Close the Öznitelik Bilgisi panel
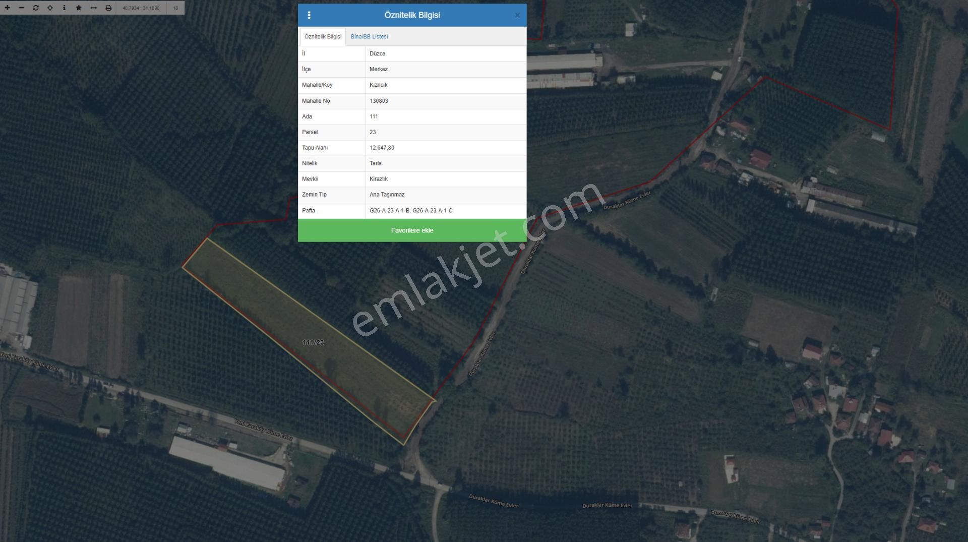 (517, 15)
